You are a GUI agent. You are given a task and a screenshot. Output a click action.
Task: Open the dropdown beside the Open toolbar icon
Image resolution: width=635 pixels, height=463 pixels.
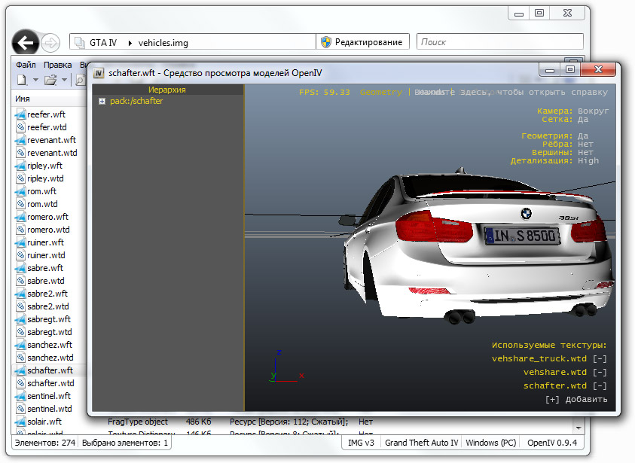point(64,78)
